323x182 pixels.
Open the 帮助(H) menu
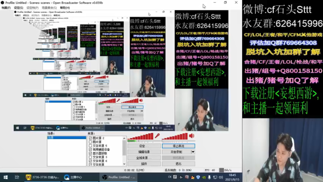(65, 8)
